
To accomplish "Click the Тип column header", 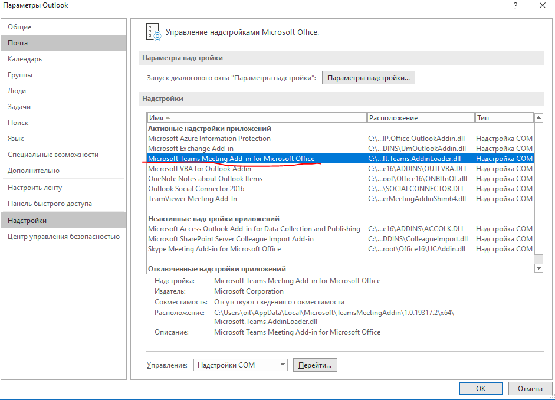I will click(504, 118).
